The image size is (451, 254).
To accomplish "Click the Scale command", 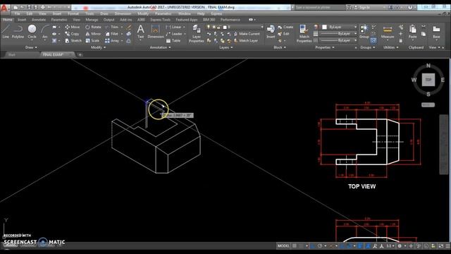I will [x=92, y=41].
